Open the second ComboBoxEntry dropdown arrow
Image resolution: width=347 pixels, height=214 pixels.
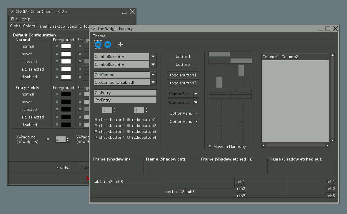click(153, 64)
